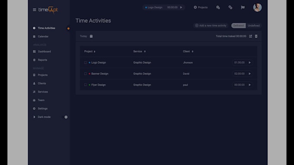Open the flag icon in header
This screenshot has width=294, height=165.
point(243,7)
